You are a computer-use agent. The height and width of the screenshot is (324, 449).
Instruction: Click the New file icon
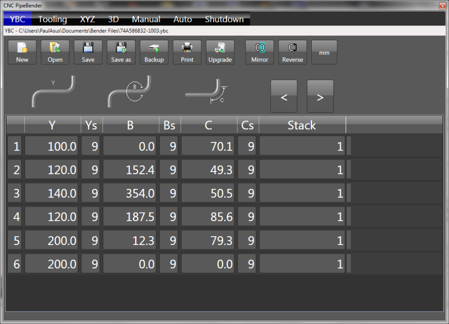point(22,52)
